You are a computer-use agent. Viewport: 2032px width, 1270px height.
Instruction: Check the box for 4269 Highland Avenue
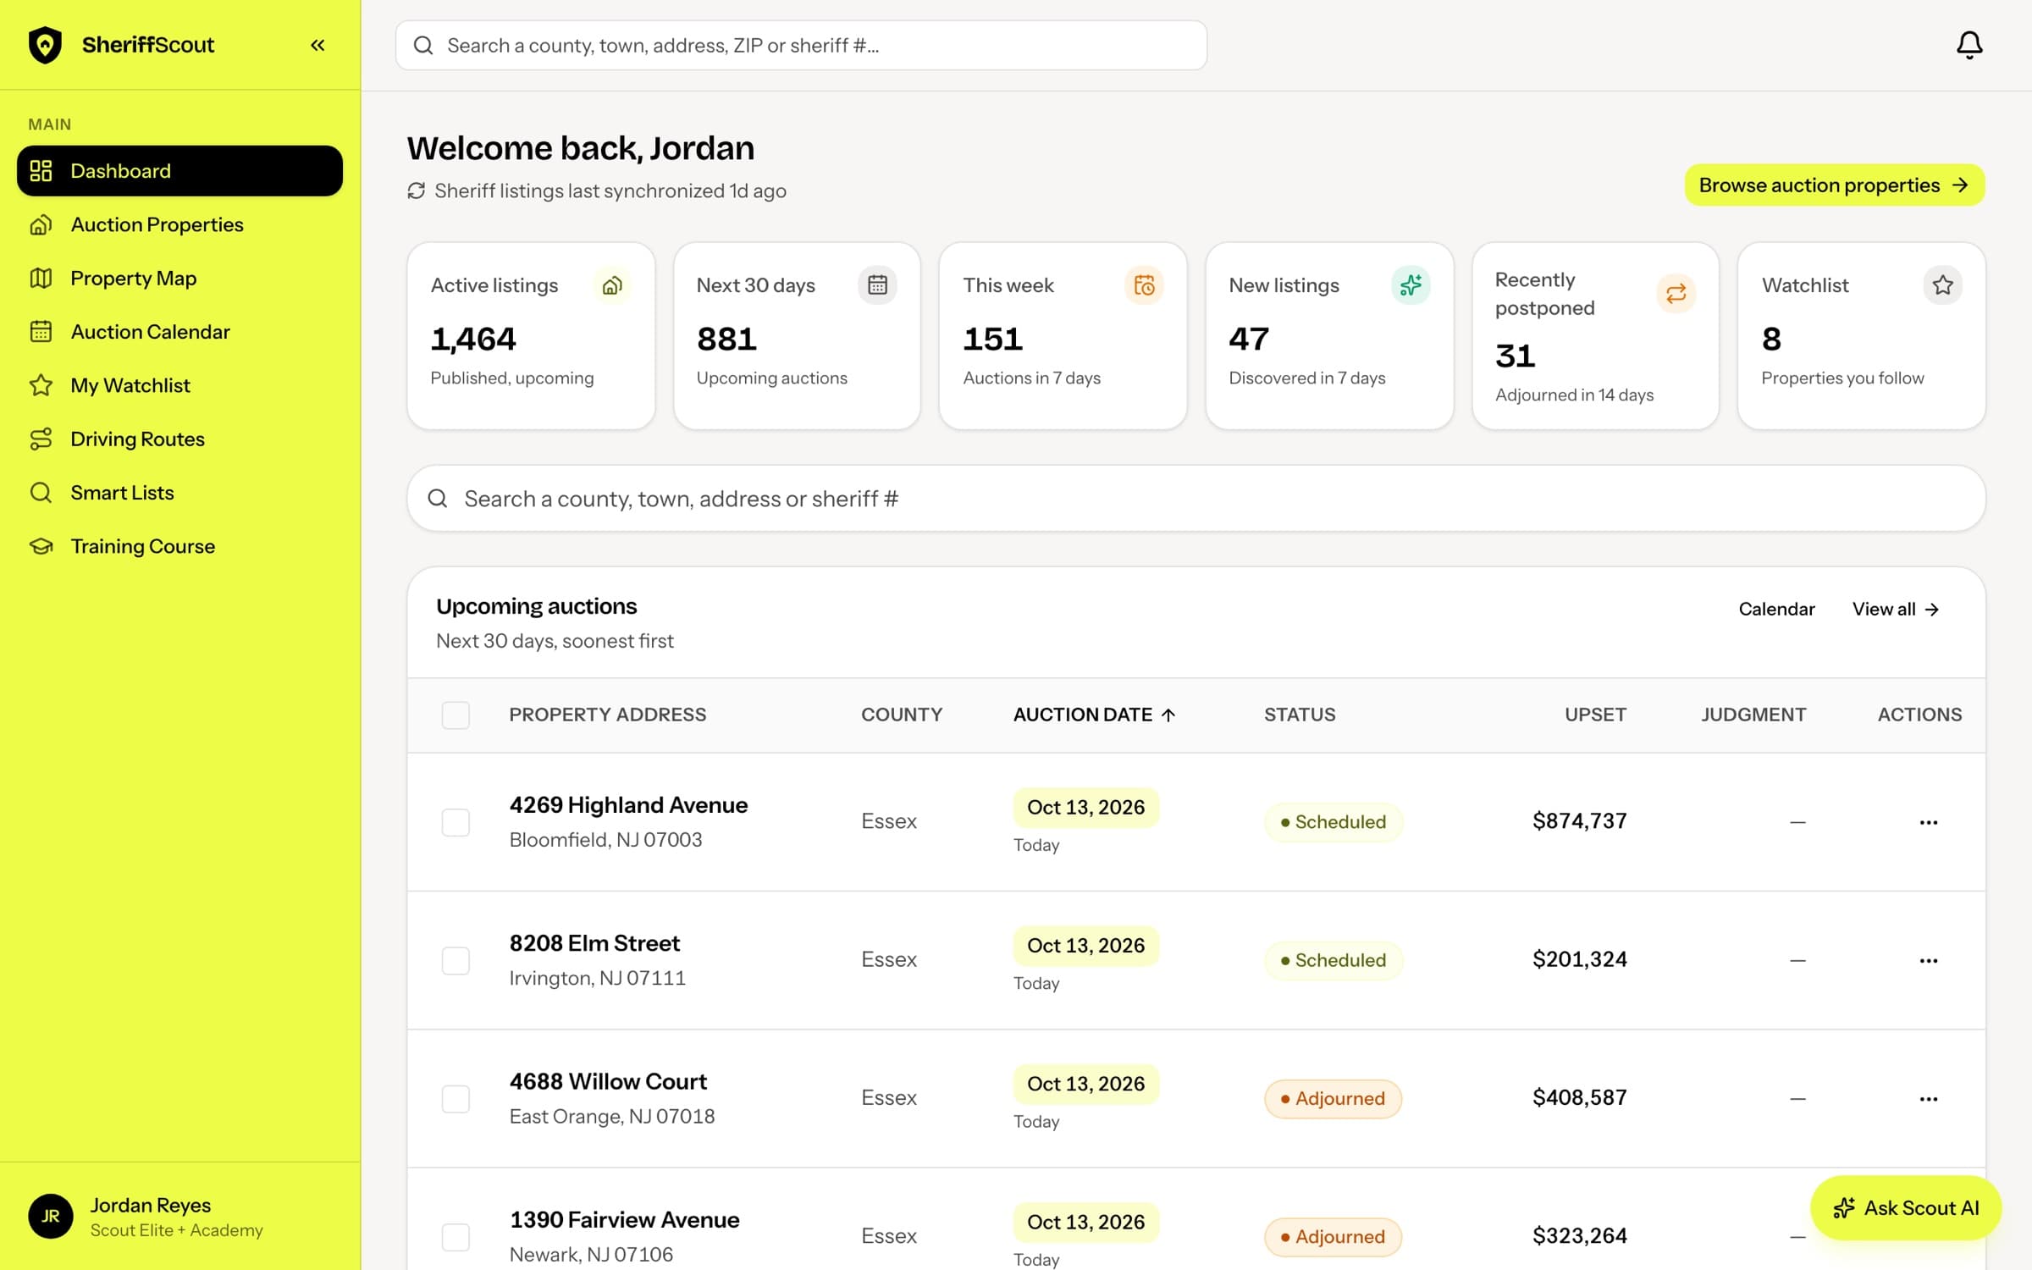tap(456, 822)
